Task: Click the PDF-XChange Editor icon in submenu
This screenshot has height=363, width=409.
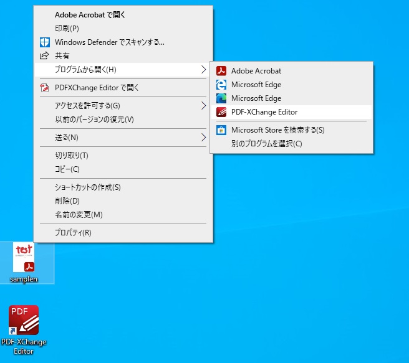Action: tap(221, 112)
